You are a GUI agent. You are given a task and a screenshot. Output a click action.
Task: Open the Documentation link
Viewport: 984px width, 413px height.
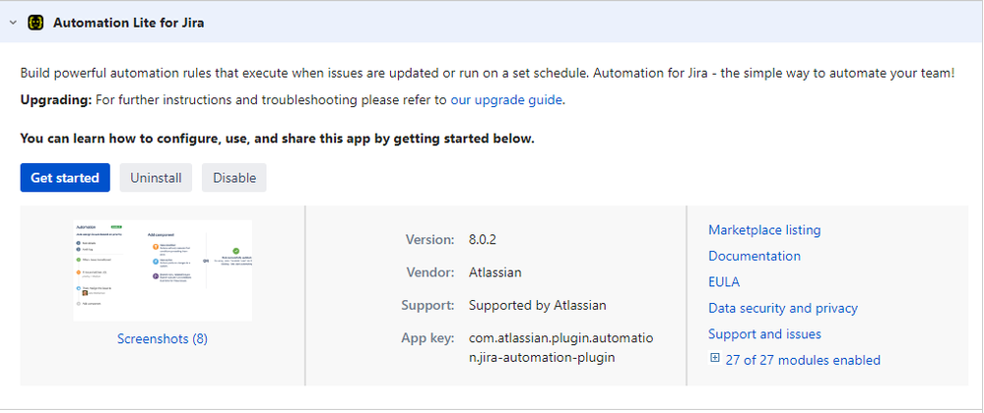click(754, 256)
